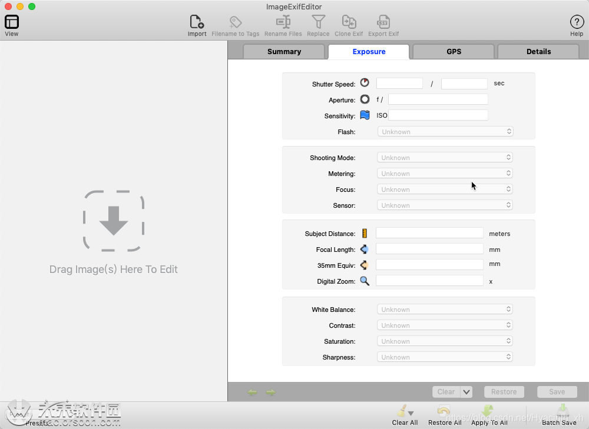Image resolution: width=589 pixels, height=429 pixels.
Task: Select the Exposure tab
Action: point(369,52)
